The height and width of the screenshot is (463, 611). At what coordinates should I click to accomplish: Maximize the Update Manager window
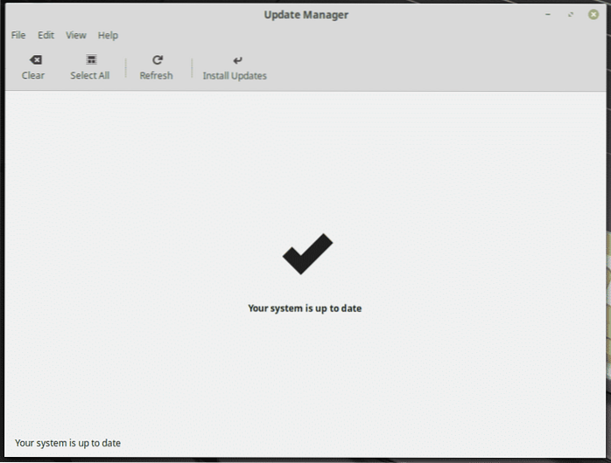point(571,15)
